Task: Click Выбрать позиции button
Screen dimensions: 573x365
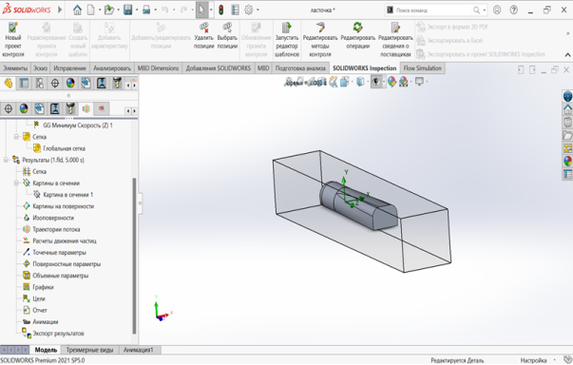Action: [227, 35]
